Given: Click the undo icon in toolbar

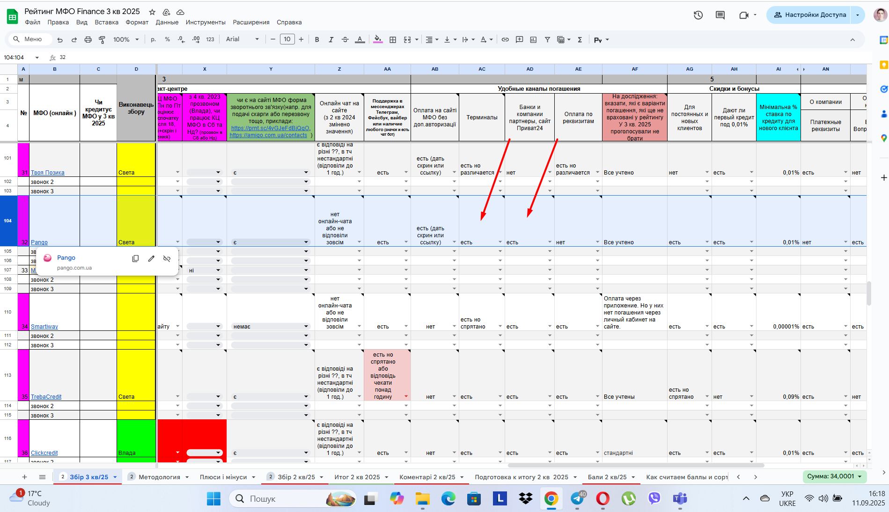Looking at the screenshot, I should tap(59, 40).
